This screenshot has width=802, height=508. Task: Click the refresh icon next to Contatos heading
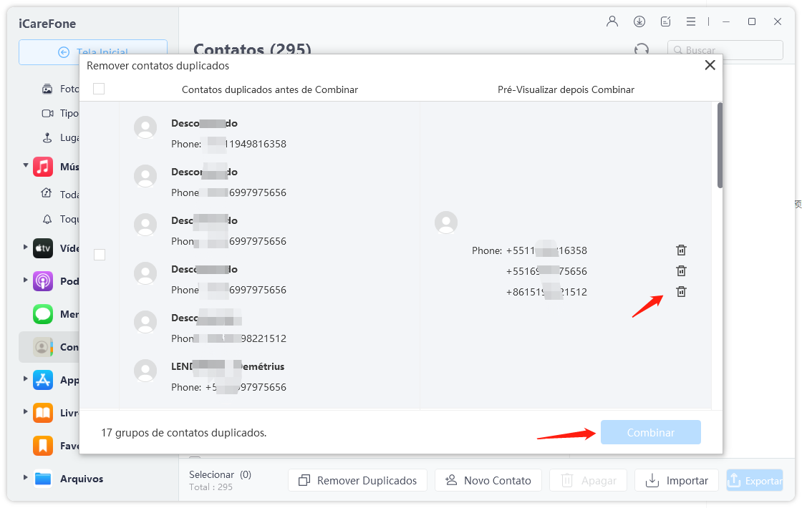click(642, 49)
